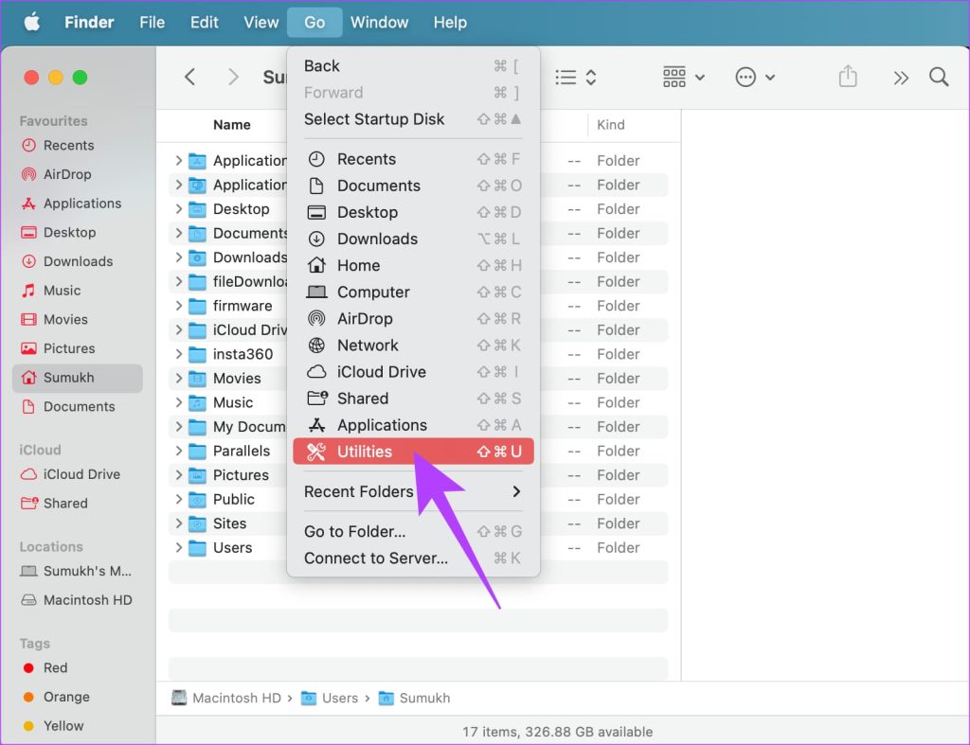Choose Go to Folder… menu entry
This screenshot has width=970, height=745.
click(355, 532)
